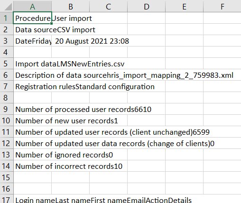Click empty cell F10

tap(222, 120)
